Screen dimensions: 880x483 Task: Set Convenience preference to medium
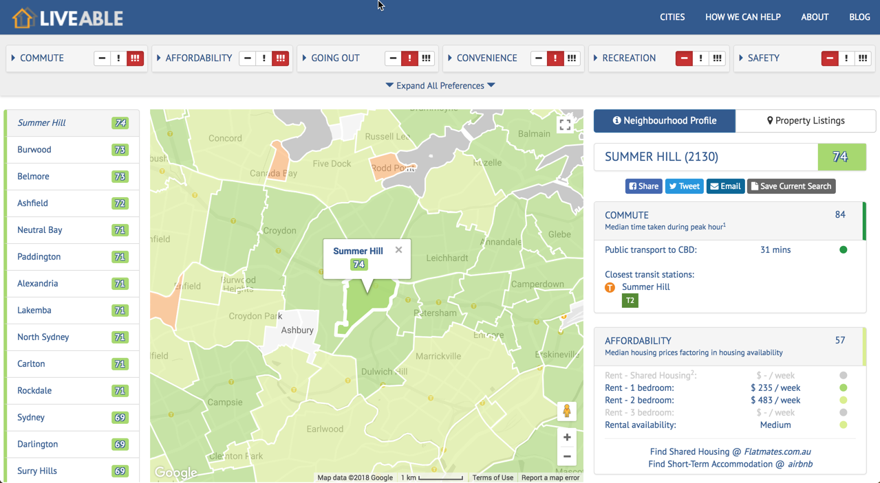point(555,58)
